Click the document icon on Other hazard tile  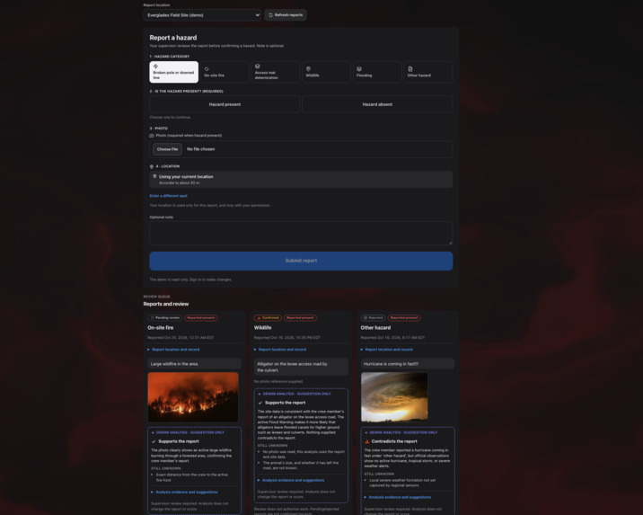pyautogui.click(x=410, y=69)
